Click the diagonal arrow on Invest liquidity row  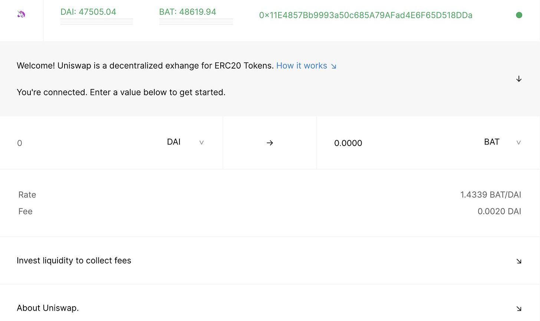(519, 261)
